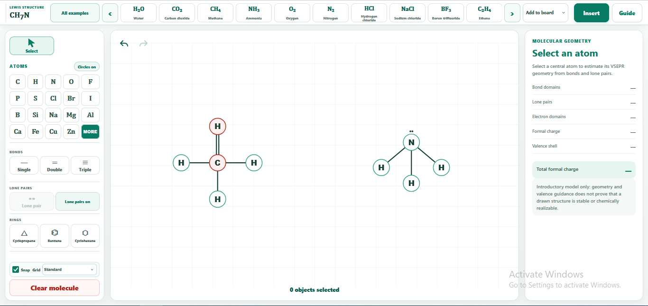Select the central carbon atom on canvas

point(218,163)
